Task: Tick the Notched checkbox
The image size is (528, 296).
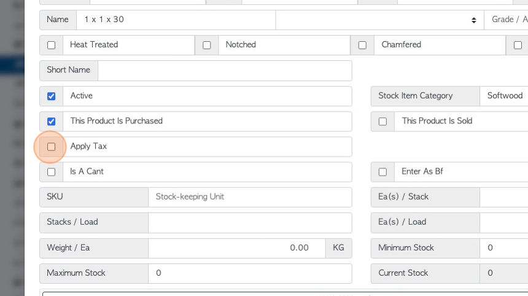Action: pos(207,45)
